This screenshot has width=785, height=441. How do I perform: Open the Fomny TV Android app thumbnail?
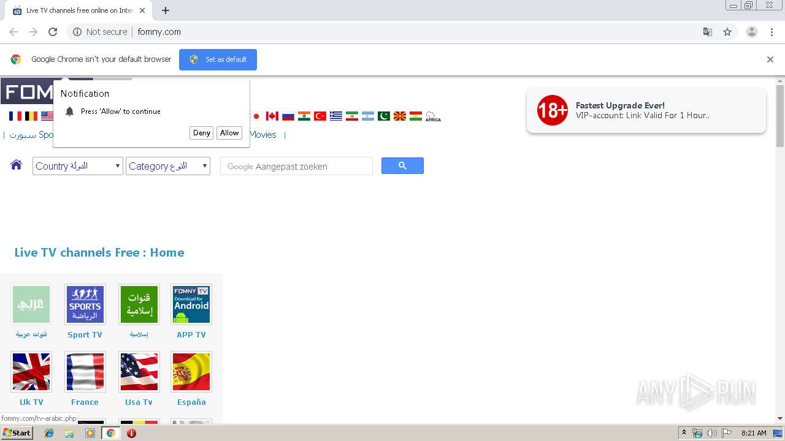click(x=191, y=304)
